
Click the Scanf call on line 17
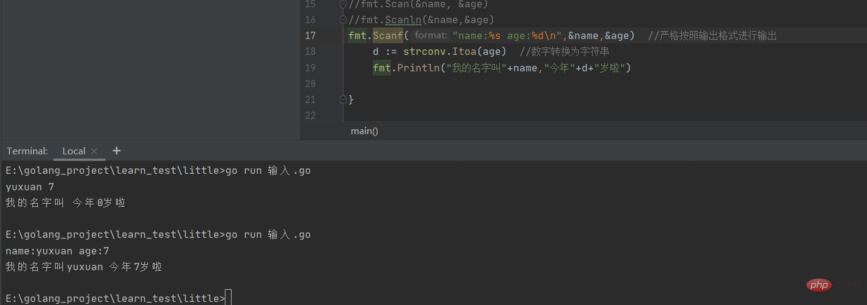tap(388, 36)
